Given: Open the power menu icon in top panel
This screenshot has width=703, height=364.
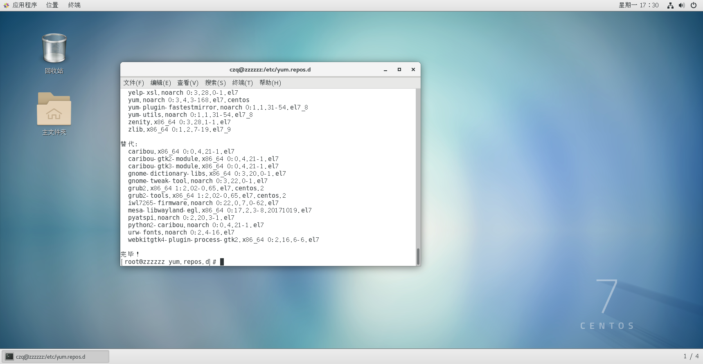Looking at the screenshot, I should 694,5.
